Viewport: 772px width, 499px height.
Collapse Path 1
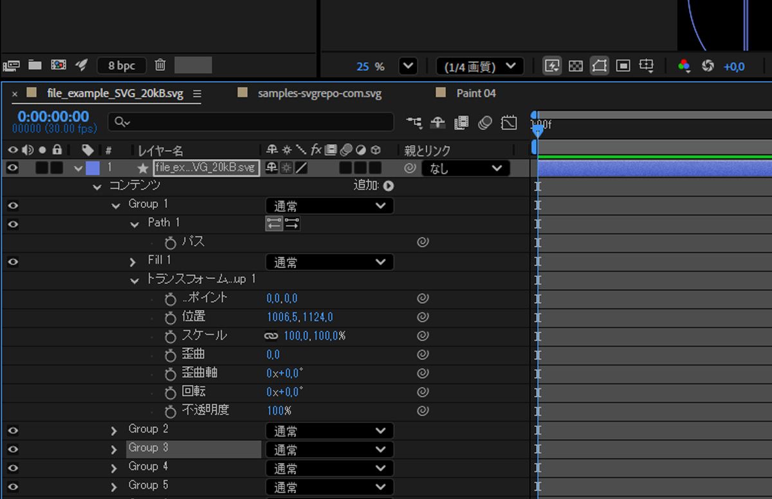[134, 225]
